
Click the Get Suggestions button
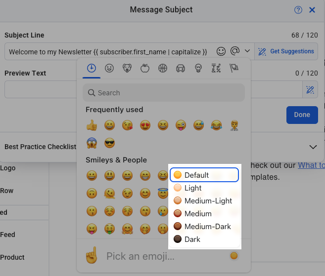286,51
